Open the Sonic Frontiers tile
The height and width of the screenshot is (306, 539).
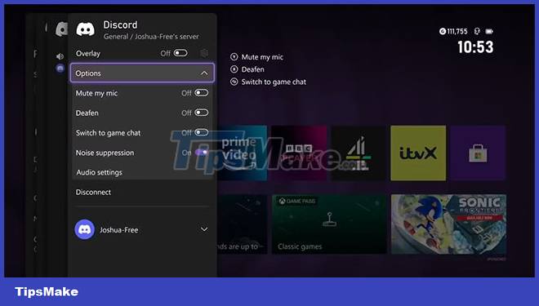448,224
